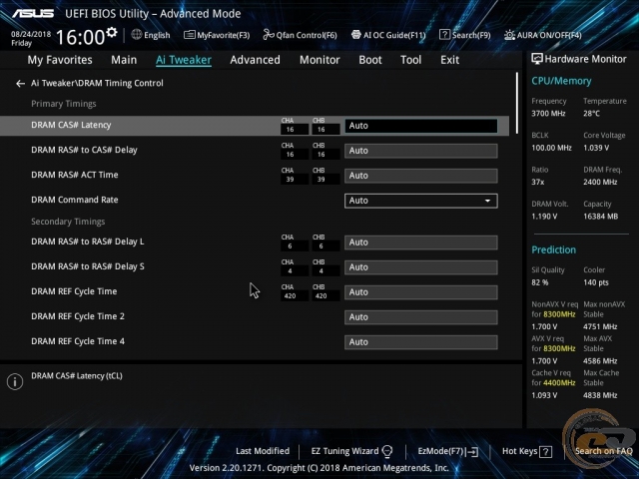This screenshot has width=639, height=479.
Task: Open Search(F9) tool
Action: 465,35
